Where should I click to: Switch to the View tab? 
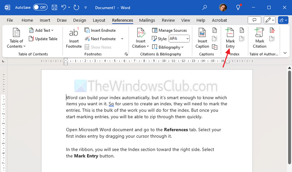coord(186,20)
